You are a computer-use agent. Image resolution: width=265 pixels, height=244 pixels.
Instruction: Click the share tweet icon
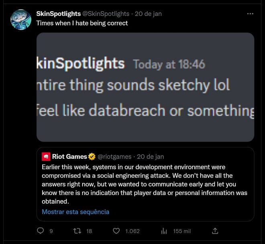pyautogui.click(x=215, y=231)
